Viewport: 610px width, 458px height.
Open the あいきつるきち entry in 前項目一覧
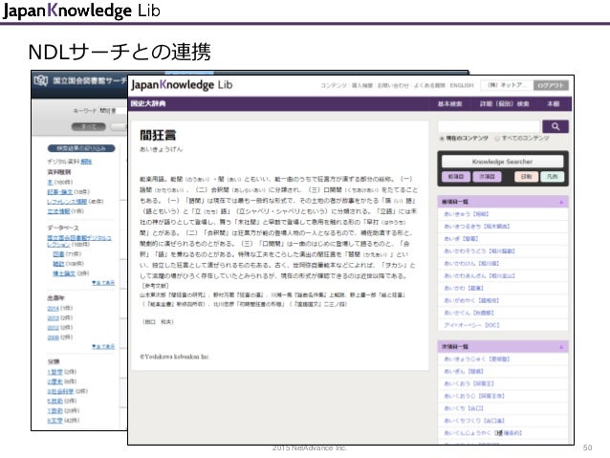click(477, 227)
